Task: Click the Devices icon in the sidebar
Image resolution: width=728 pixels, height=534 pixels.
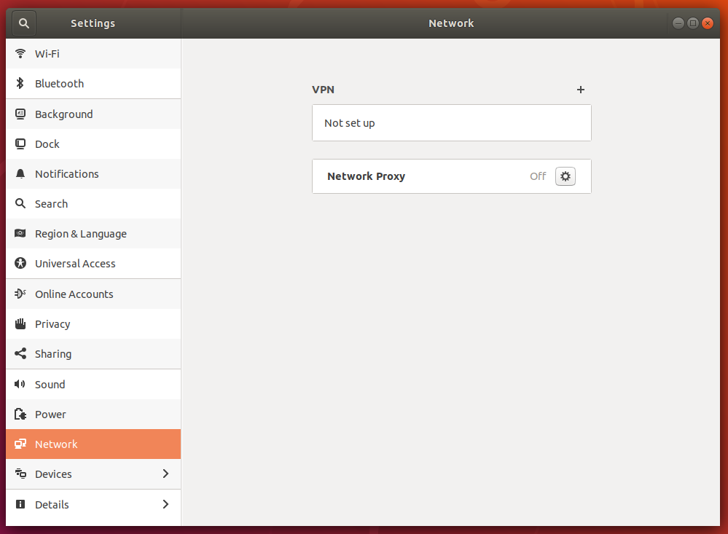Action: [20, 474]
